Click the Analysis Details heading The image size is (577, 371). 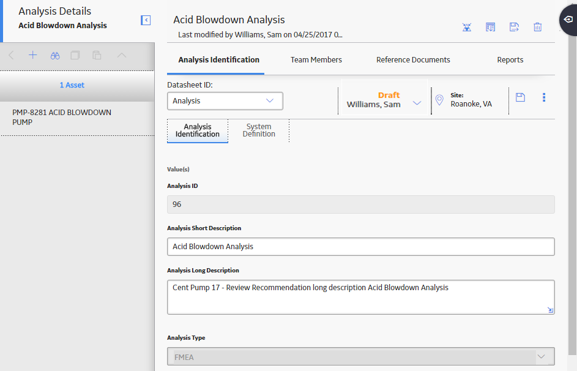(55, 12)
